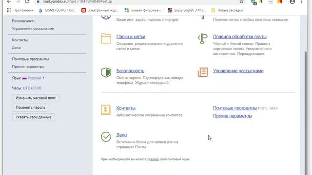Open the Новые закладки bookmarks folder

(227, 10)
